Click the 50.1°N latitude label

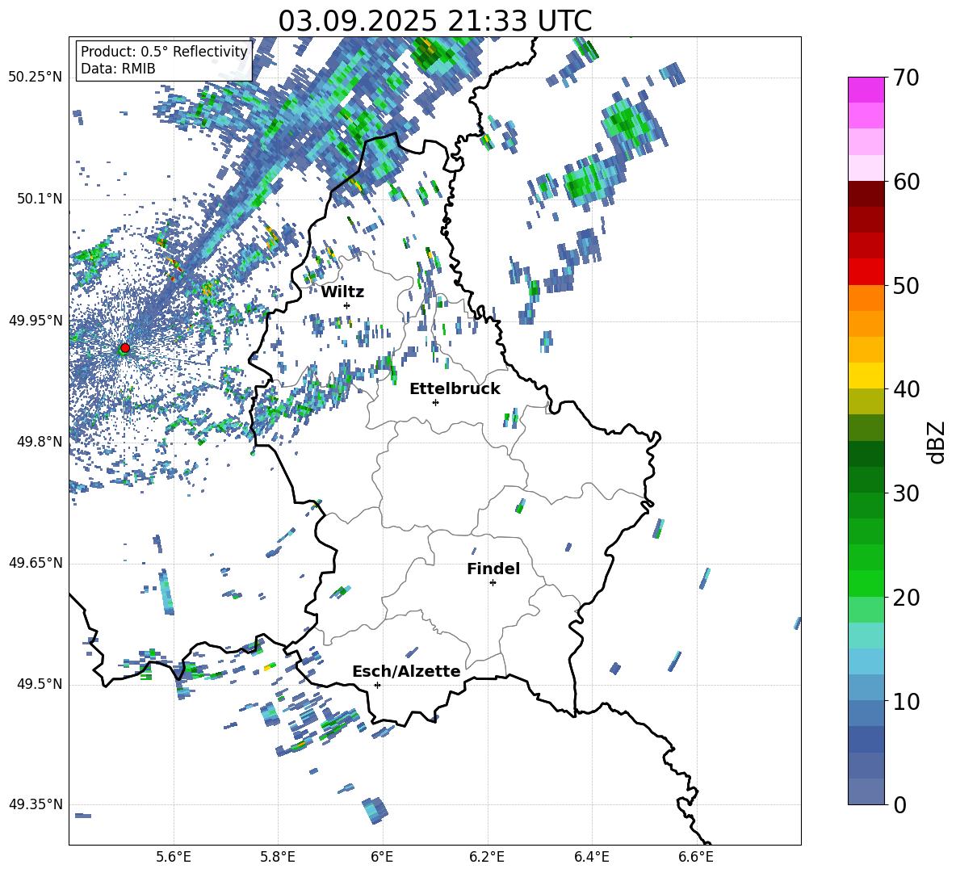pos(40,199)
